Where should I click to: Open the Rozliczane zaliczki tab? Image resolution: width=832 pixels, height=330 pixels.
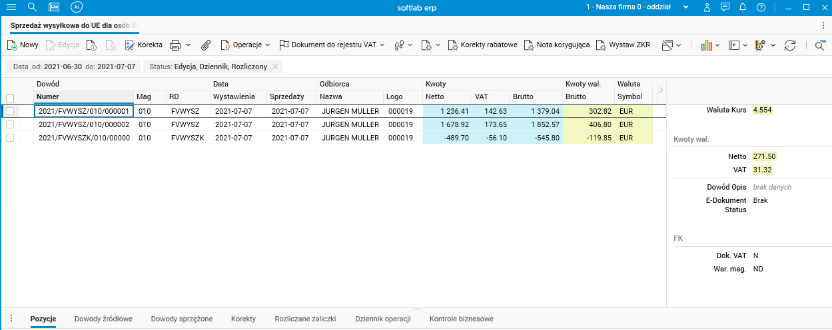click(305, 319)
